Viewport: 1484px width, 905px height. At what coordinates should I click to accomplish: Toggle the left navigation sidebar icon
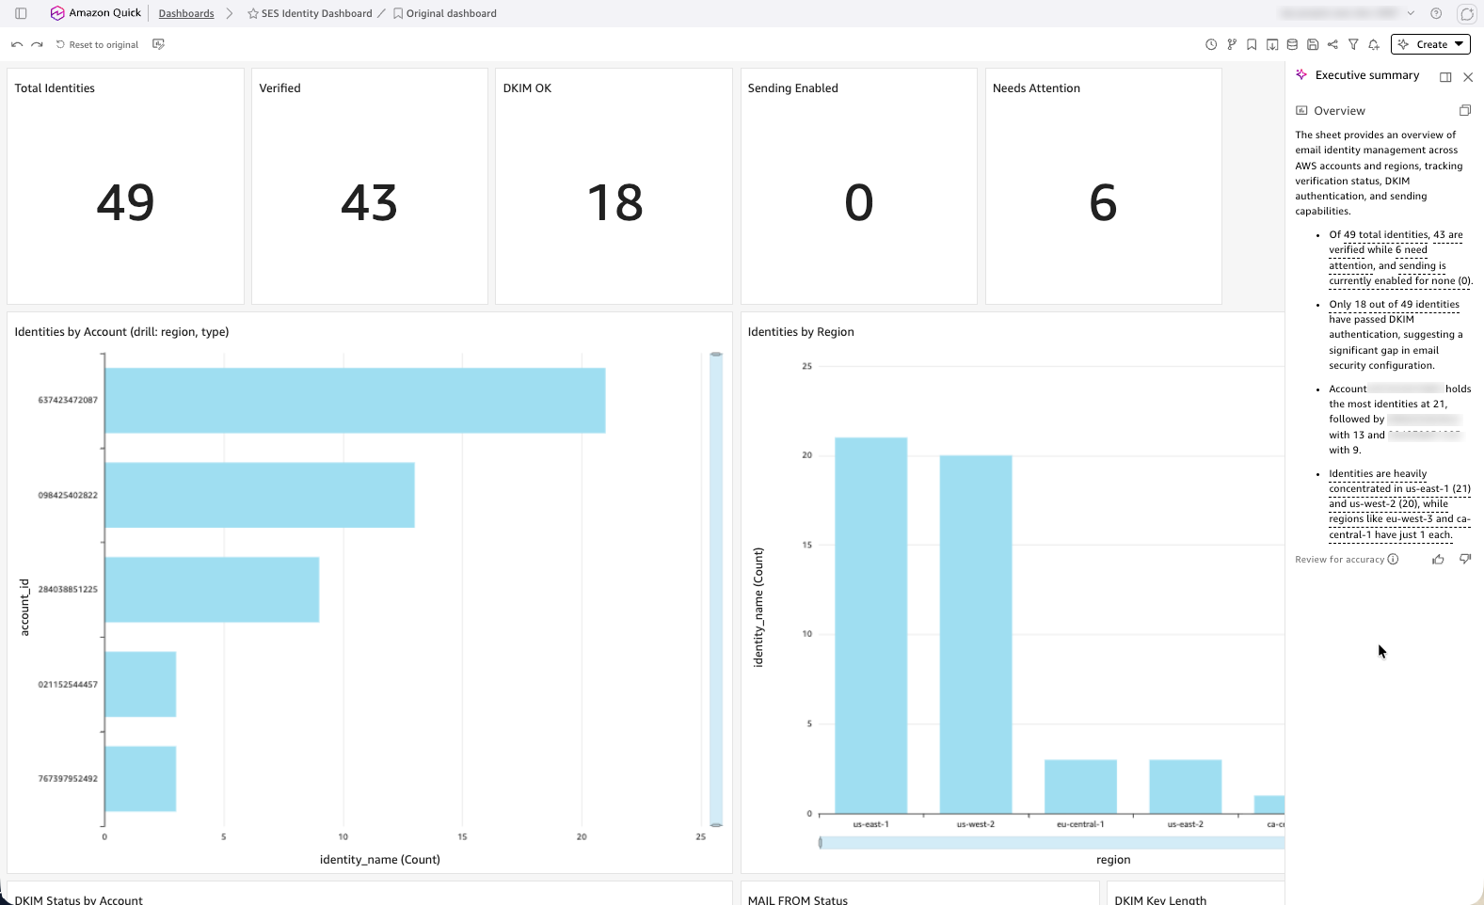21,13
